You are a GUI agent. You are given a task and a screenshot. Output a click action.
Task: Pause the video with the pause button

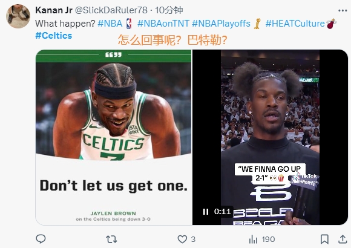pyautogui.click(x=206, y=212)
